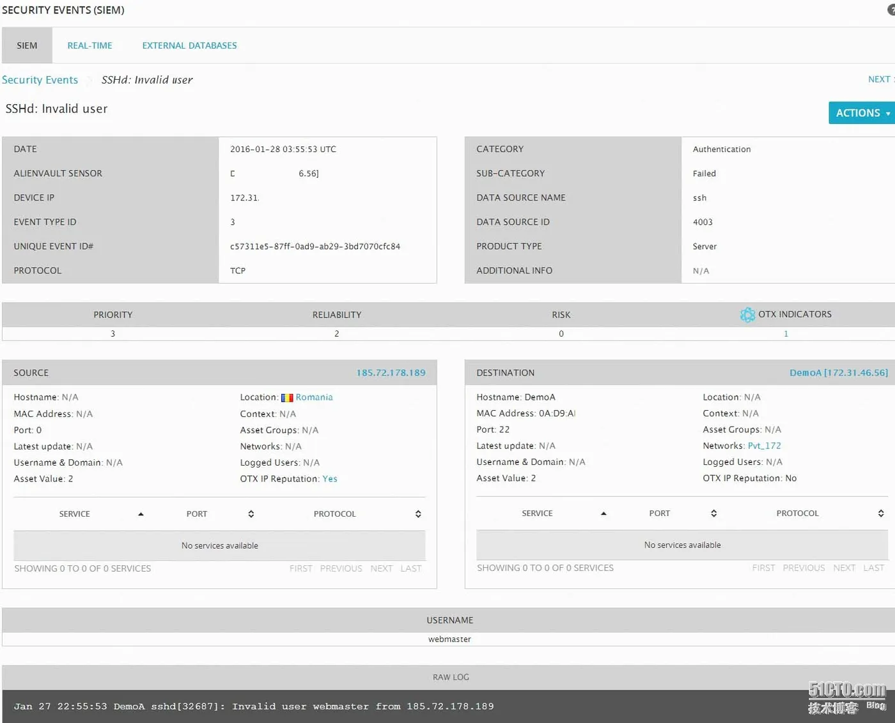Sort destination services by Protocol column arrows

pos(881,514)
